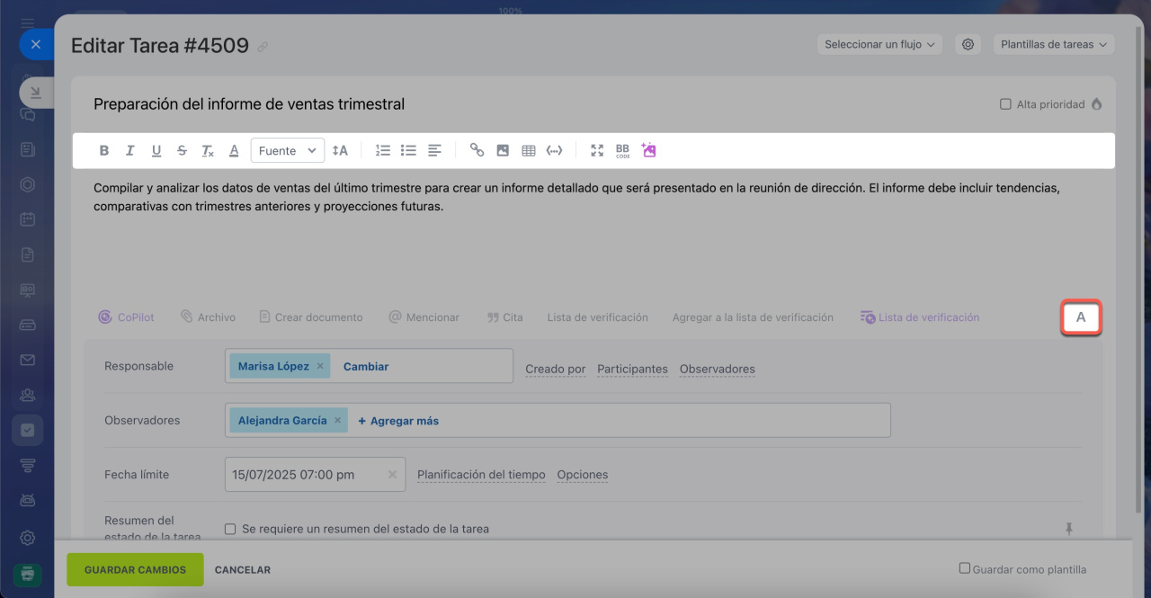Click Crear documento

[311, 317]
